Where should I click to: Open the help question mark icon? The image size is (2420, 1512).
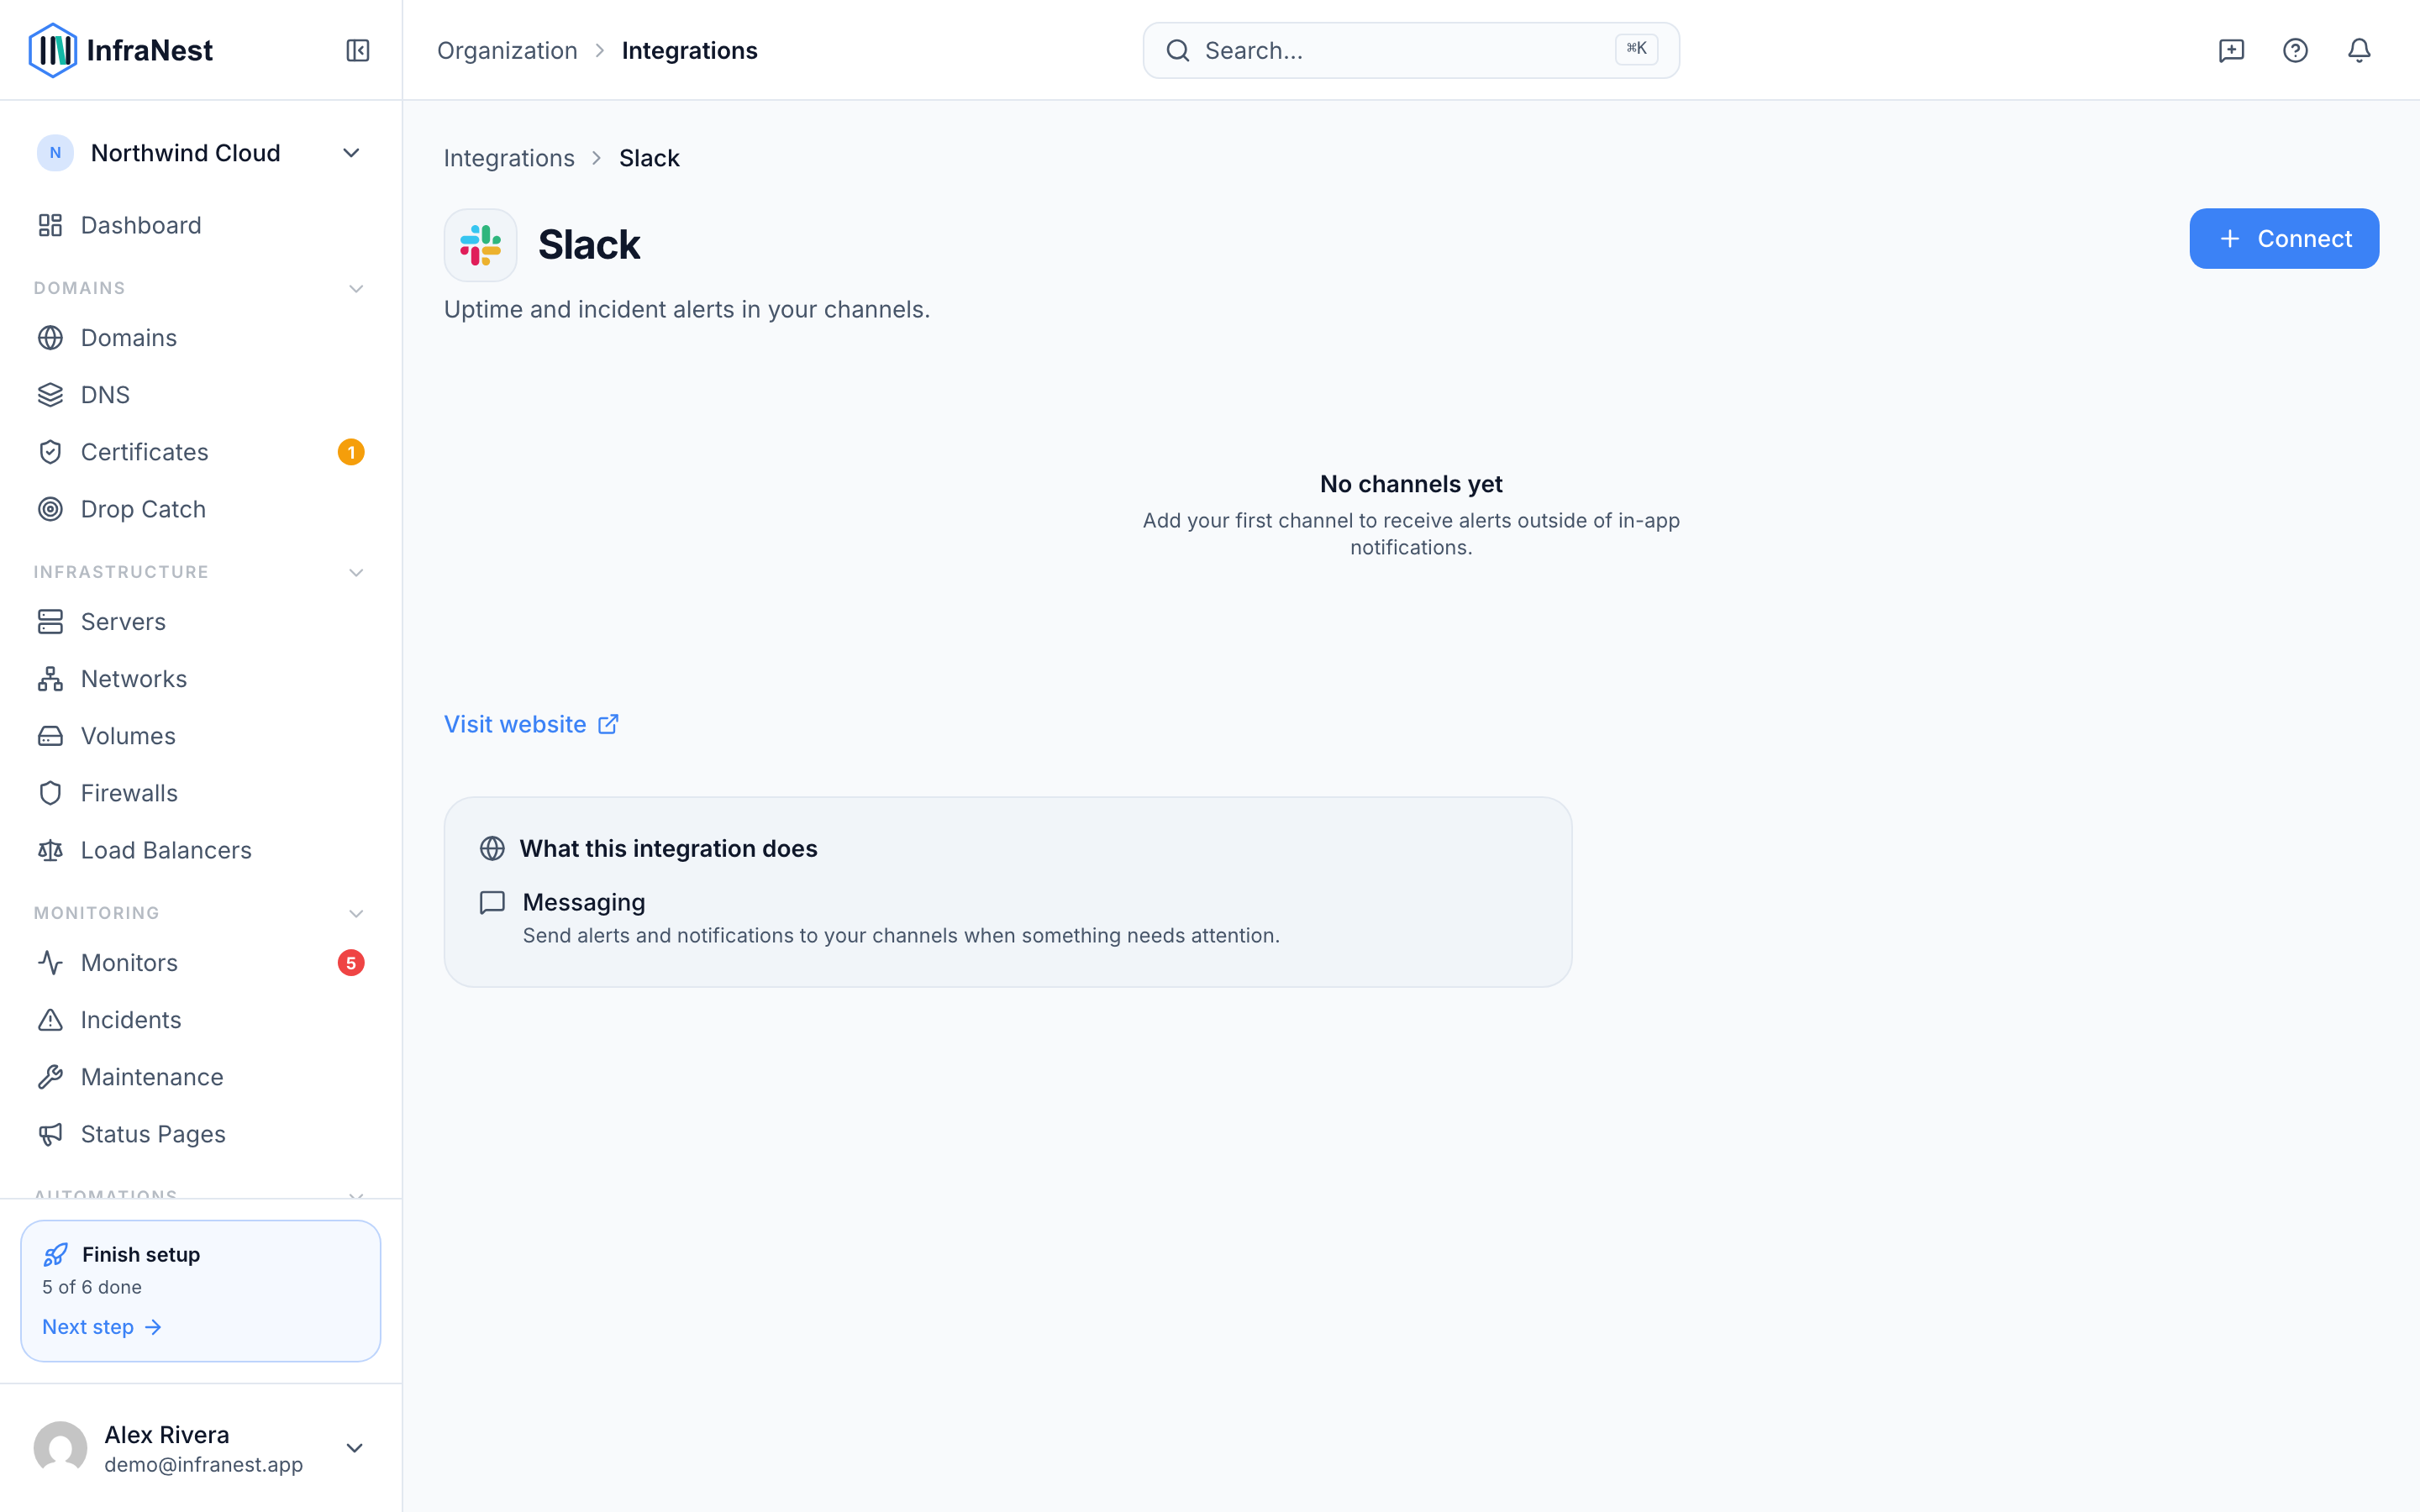[2295, 50]
